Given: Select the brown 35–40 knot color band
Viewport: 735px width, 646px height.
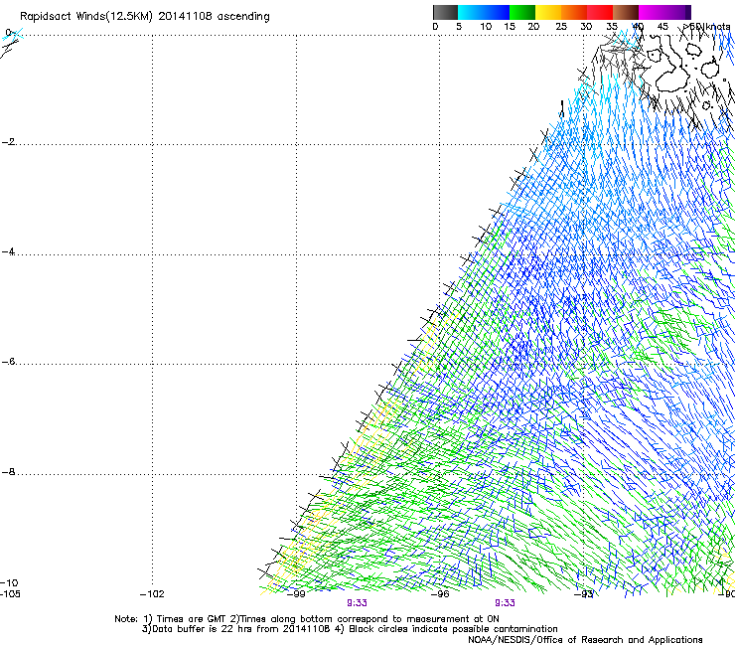Looking at the screenshot, I should tap(626, 12).
